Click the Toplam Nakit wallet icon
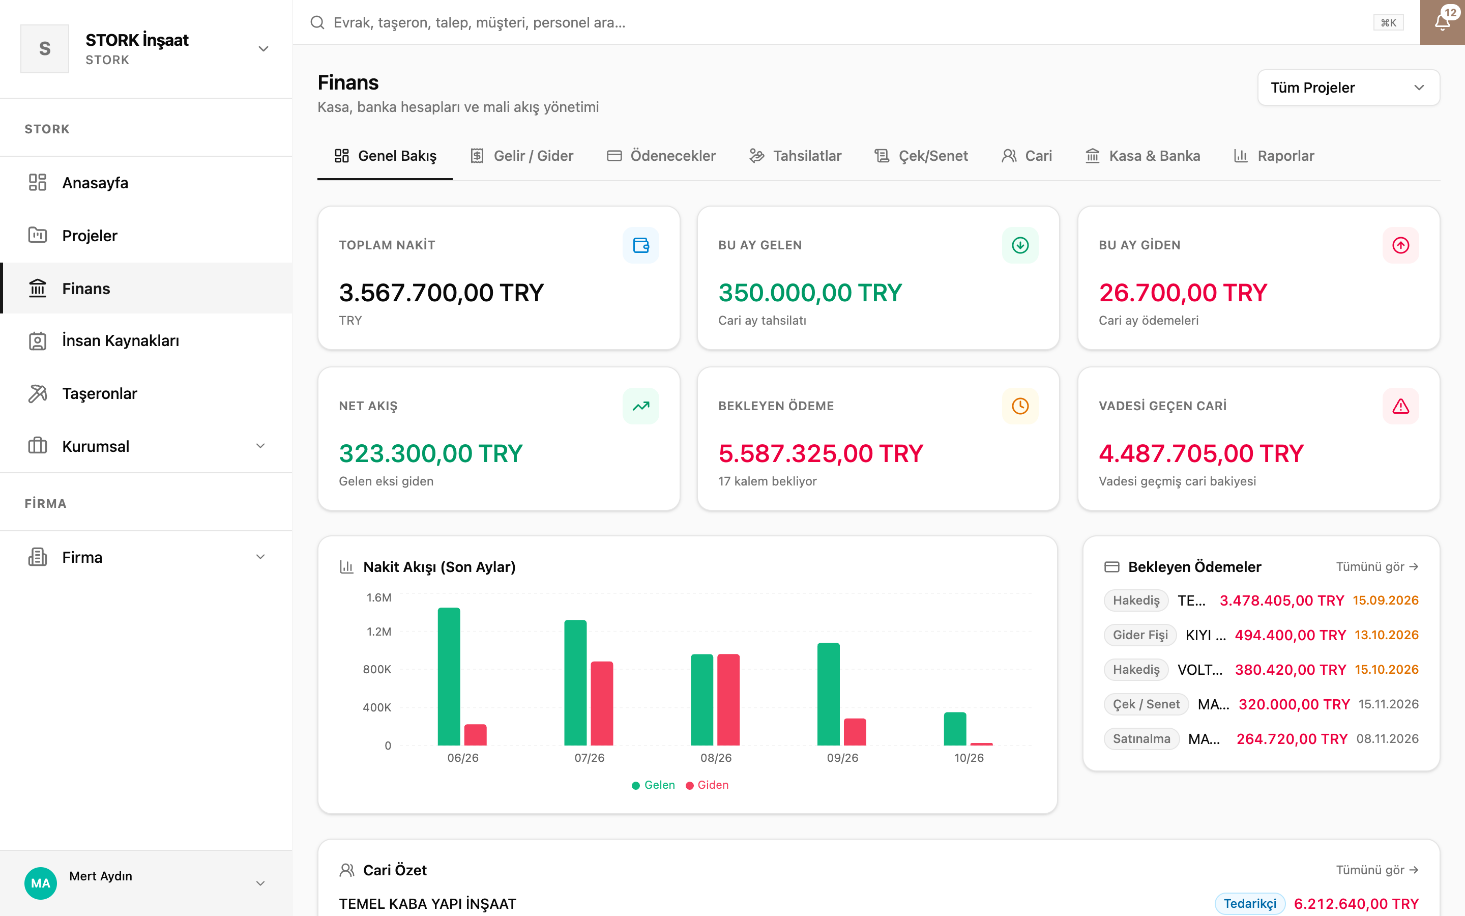 coord(640,245)
